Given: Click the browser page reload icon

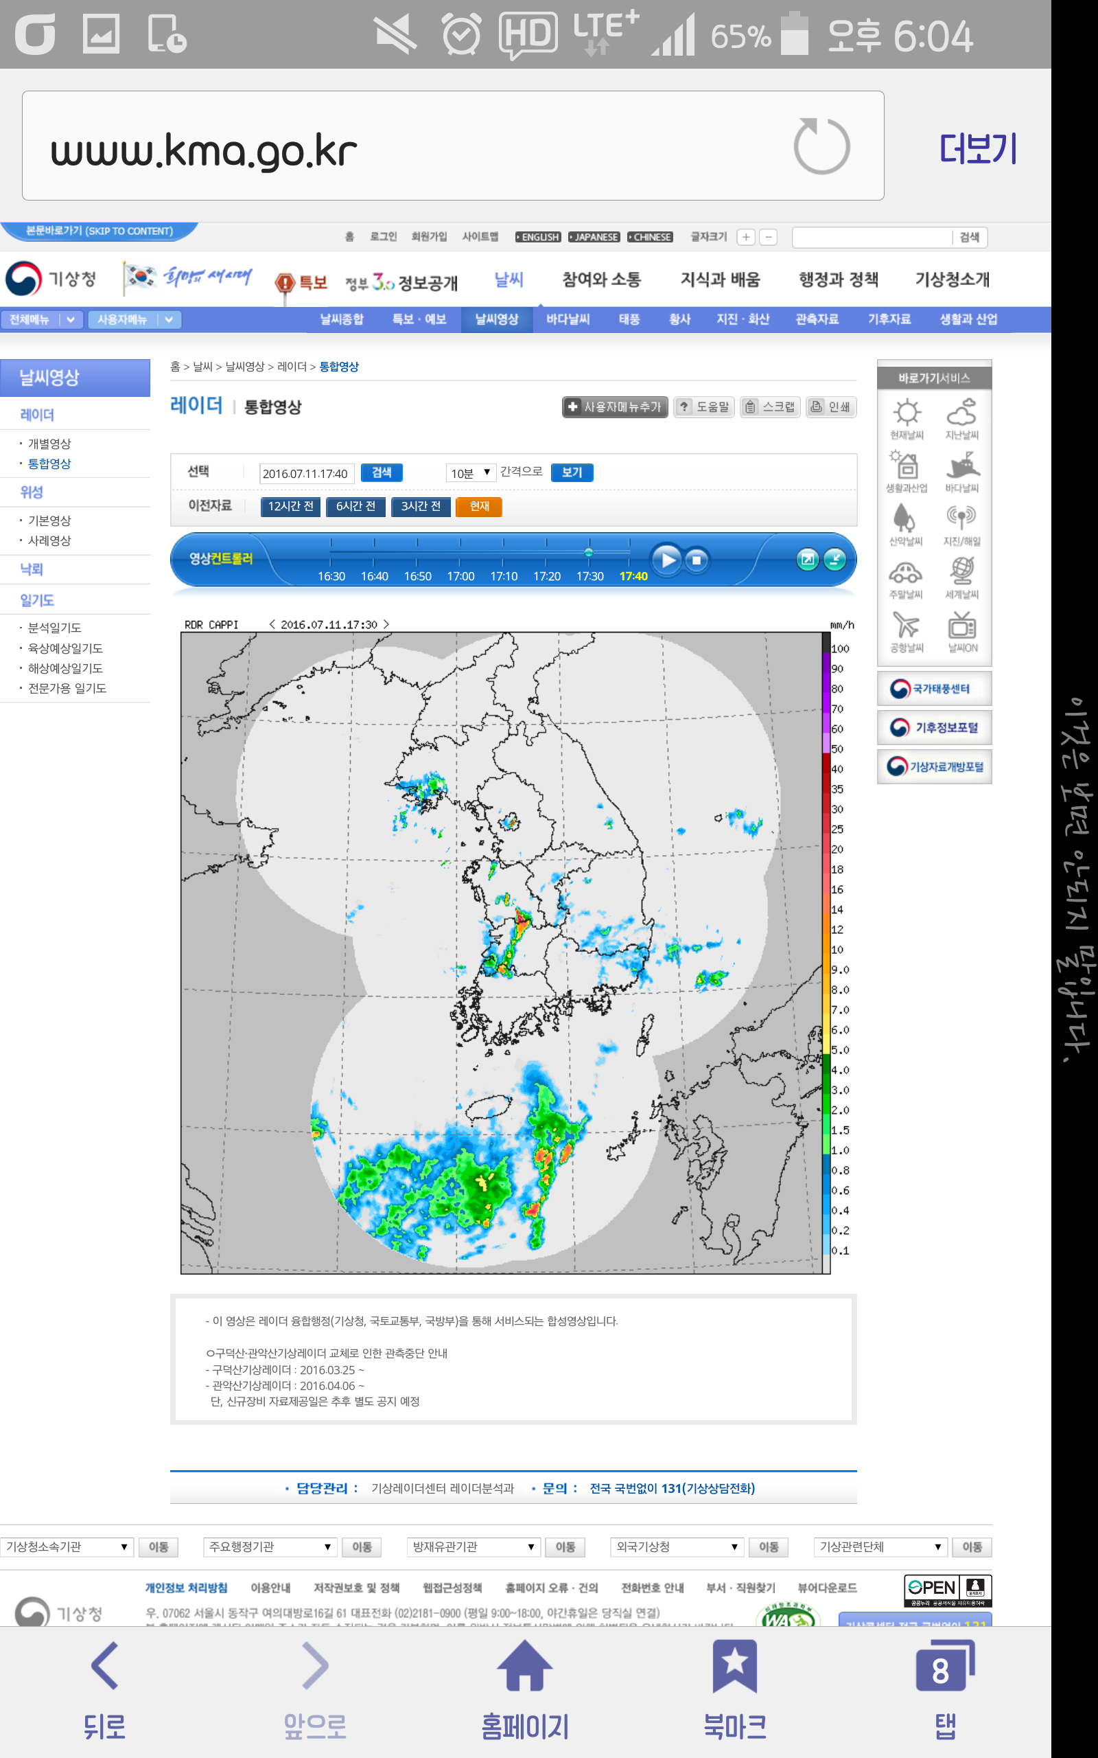Looking at the screenshot, I should click(821, 146).
